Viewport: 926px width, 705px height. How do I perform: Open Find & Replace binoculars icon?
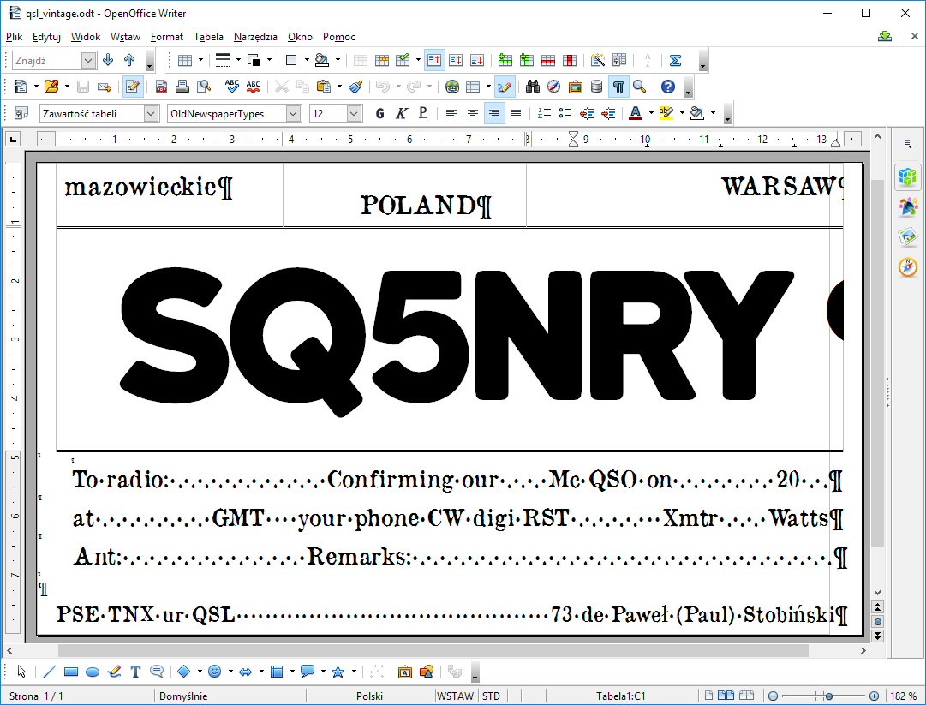[x=532, y=87]
